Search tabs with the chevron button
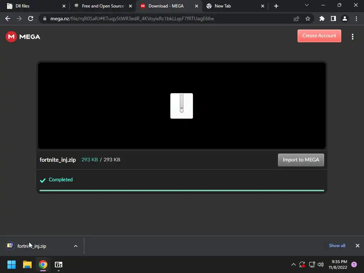 tap(307, 5)
